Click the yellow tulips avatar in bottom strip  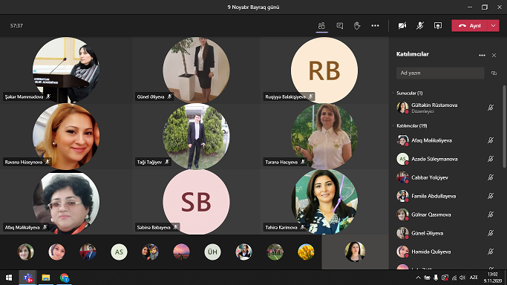[x=306, y=252]
